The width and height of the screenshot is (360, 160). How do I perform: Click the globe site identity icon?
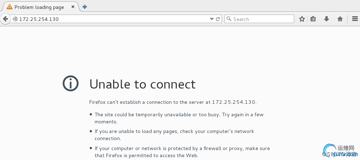click(15, 19)
